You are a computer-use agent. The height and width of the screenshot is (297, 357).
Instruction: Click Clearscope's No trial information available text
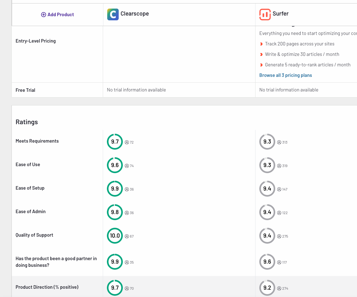pyautogui.click(x=136, y=90)
